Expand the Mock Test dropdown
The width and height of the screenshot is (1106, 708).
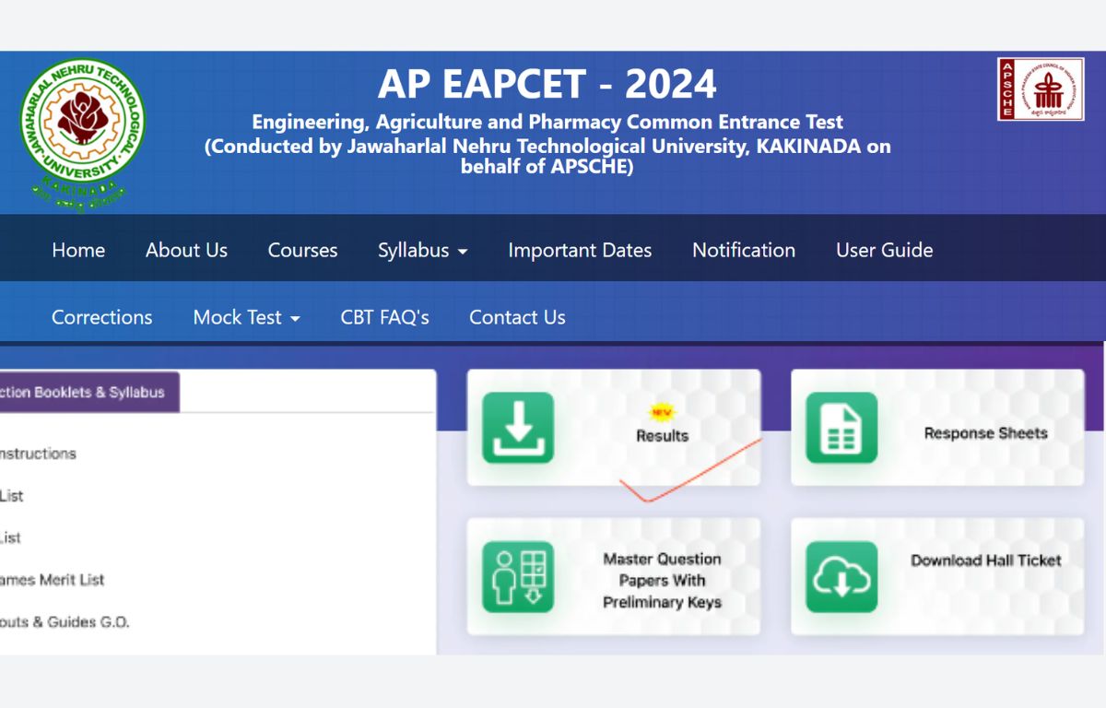[x=247, y=317]
